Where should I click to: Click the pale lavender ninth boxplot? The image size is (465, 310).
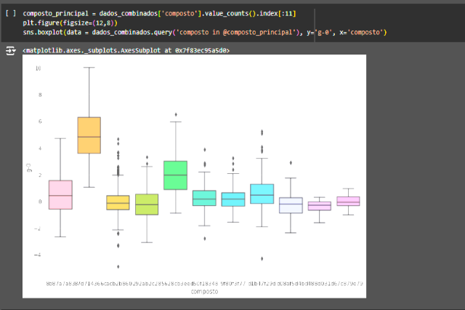pyautogui.click(x=291, y=204)
